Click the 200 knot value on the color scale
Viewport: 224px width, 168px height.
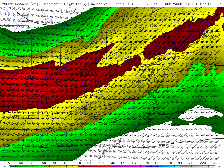180,163
